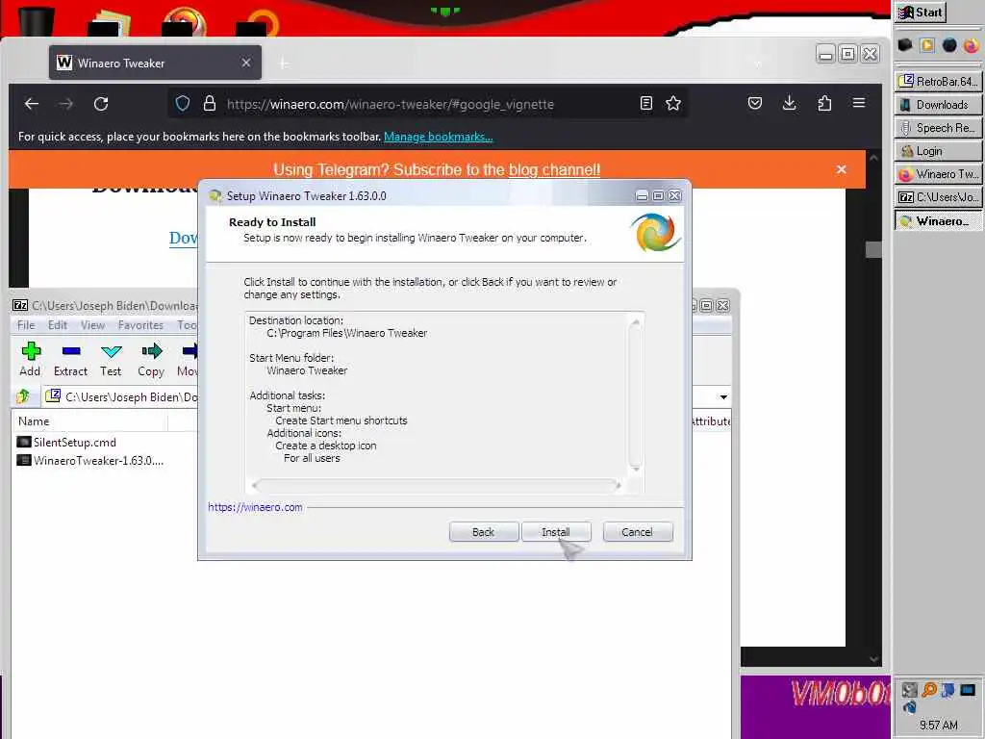
Task: Click the dark round quick launch icon
Action: [949, 45]
